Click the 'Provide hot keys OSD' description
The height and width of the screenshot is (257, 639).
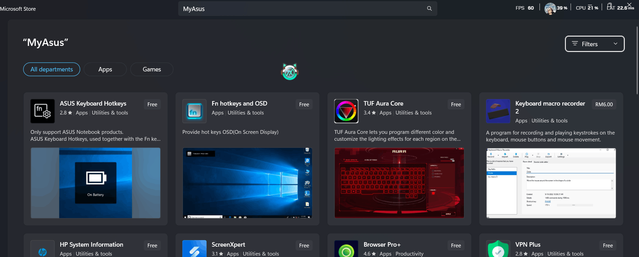pos(230,132)
